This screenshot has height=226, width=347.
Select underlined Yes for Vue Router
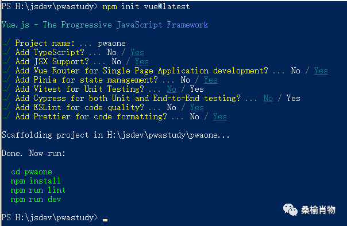(321, 71)
